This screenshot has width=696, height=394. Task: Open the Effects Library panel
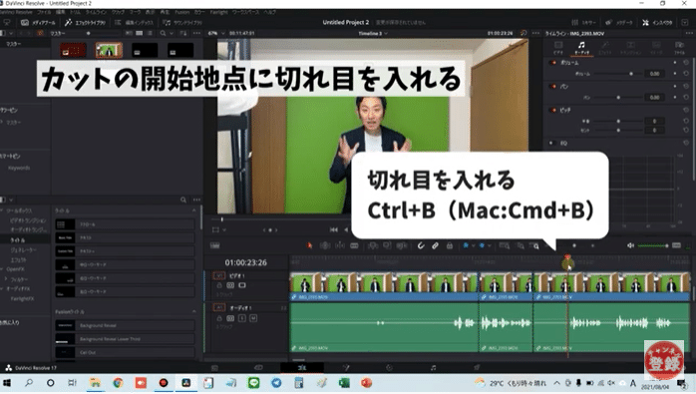click(x=85, y=22)
